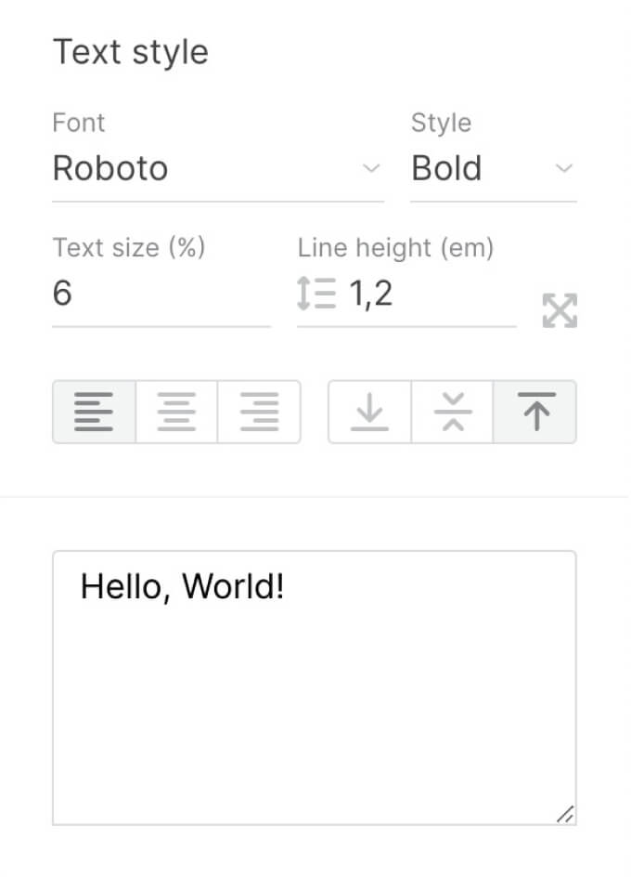The image size is (631, 878).
Task: Align text to the right
Action: click(259, 412)
